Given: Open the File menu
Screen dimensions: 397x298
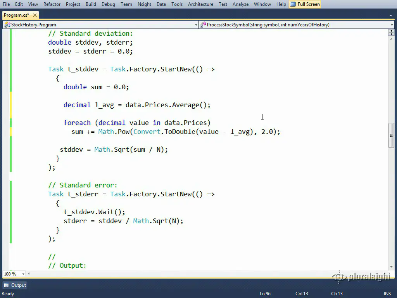Looking at the screenshot, I should [x=6, y=4].
